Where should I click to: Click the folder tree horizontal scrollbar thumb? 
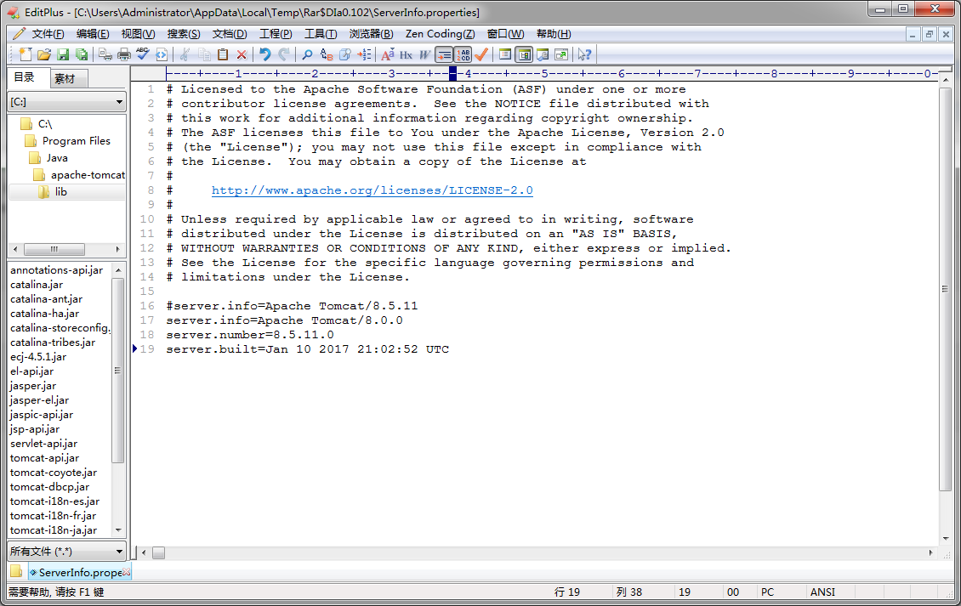coord(54,249)
